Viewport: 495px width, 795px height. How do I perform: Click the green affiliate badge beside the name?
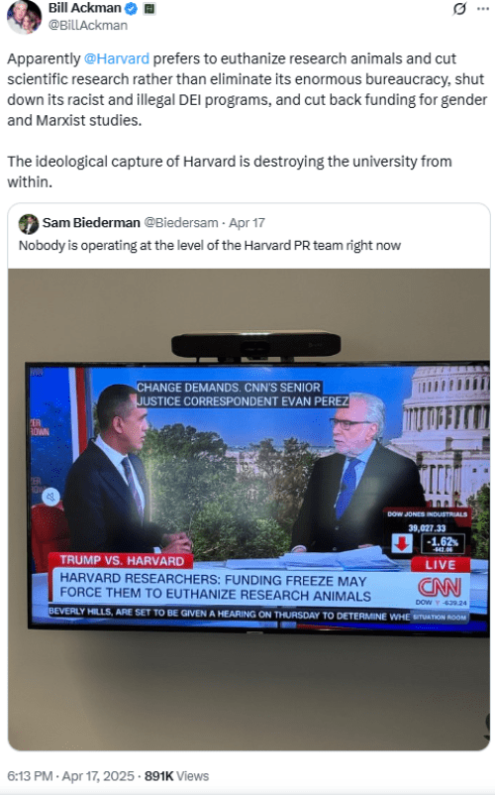(148, 9)
